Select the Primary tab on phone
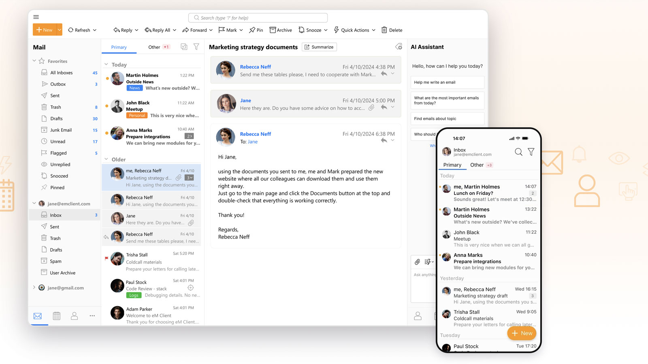 click(452, 165)
